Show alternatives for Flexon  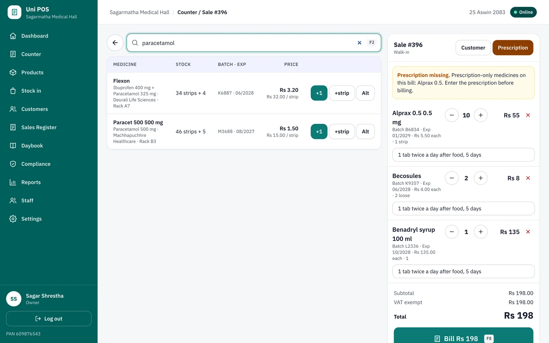click(x=365, y=93)
